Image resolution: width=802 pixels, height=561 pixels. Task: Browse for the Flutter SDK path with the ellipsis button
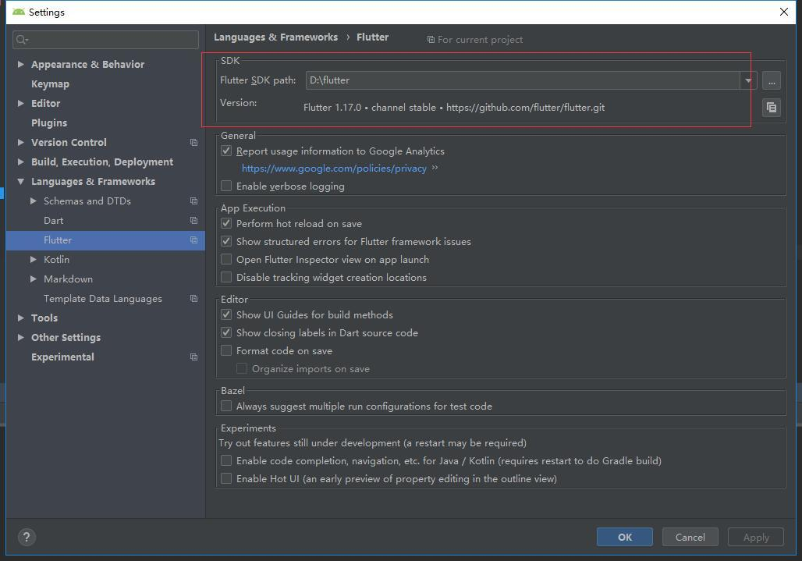coord(772,81)
